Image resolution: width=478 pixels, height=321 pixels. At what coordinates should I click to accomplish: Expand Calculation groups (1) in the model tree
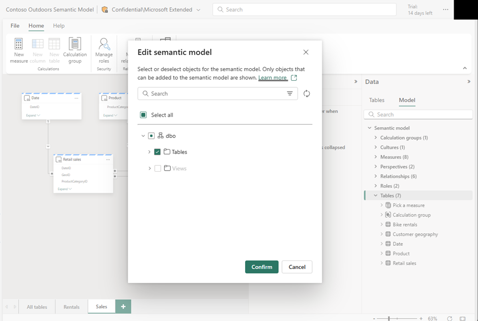click(x=375, y=137)
